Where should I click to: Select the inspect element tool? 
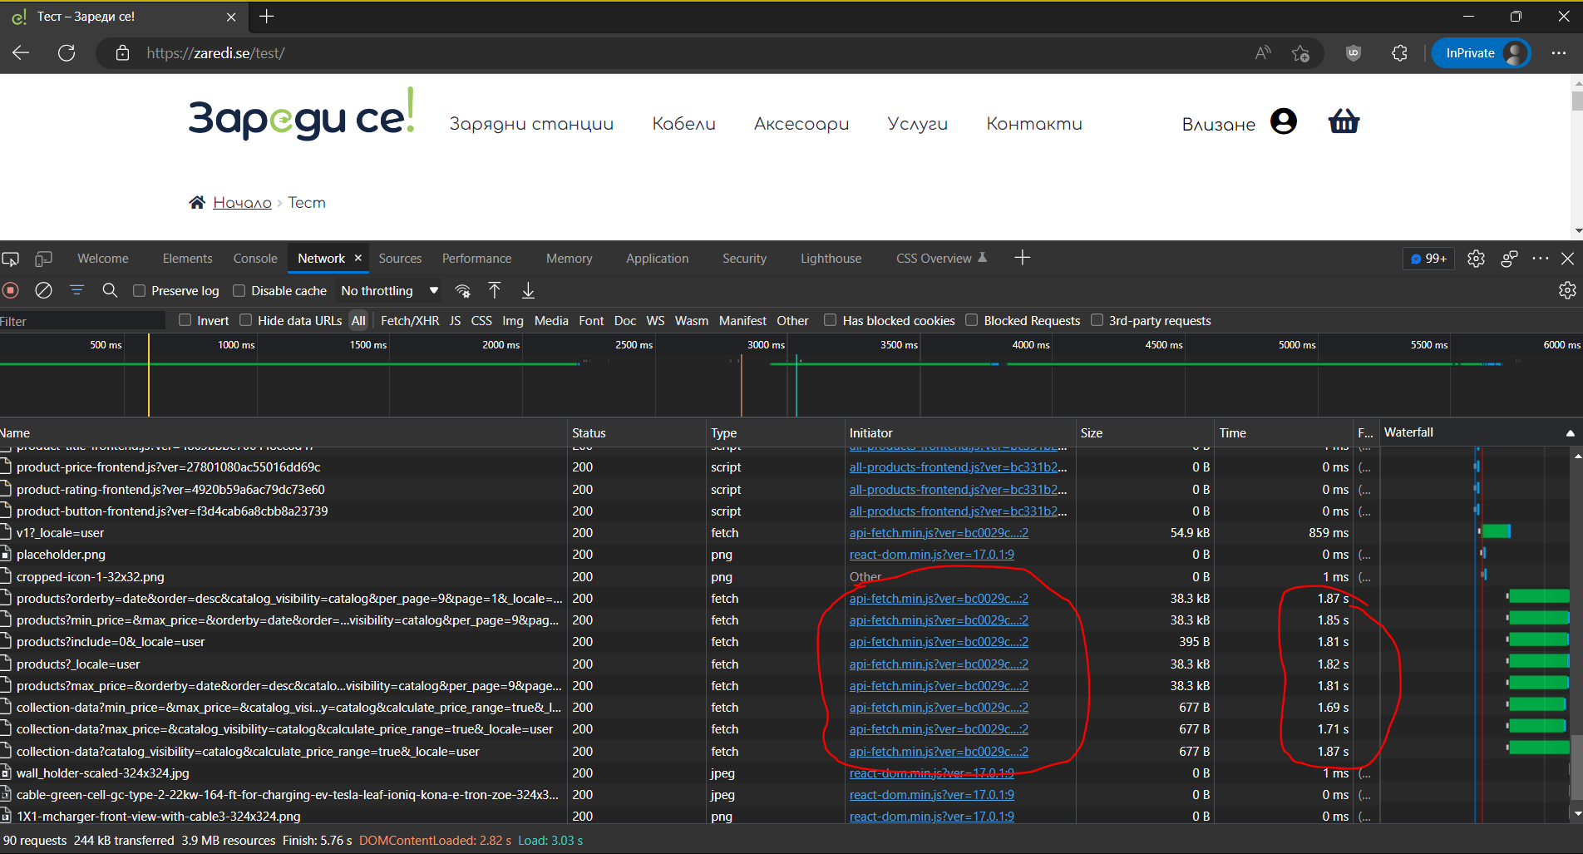(10, 259)
